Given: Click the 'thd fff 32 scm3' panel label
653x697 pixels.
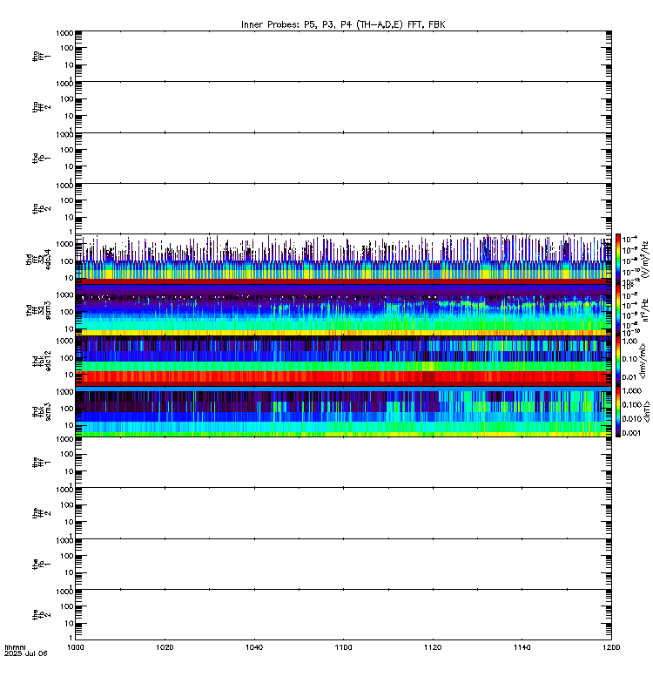Looking at the screenshot, I should click(x=38, y=310).
